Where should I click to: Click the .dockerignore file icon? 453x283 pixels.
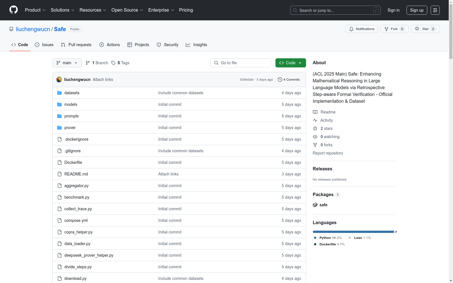tap(59, 139)
